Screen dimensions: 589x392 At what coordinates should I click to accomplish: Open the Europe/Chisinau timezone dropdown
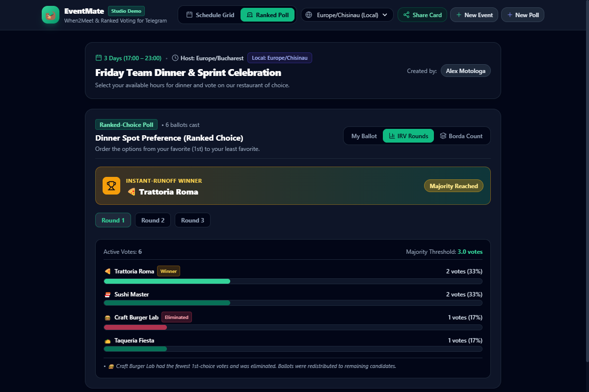347,15
